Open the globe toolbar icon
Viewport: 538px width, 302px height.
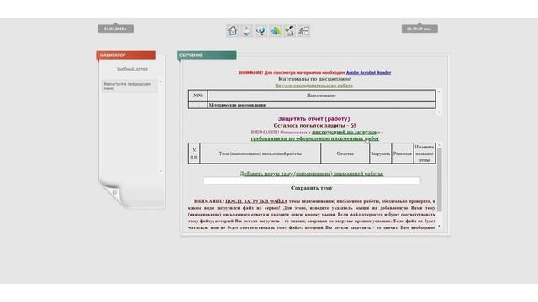(x=261, y=31)
